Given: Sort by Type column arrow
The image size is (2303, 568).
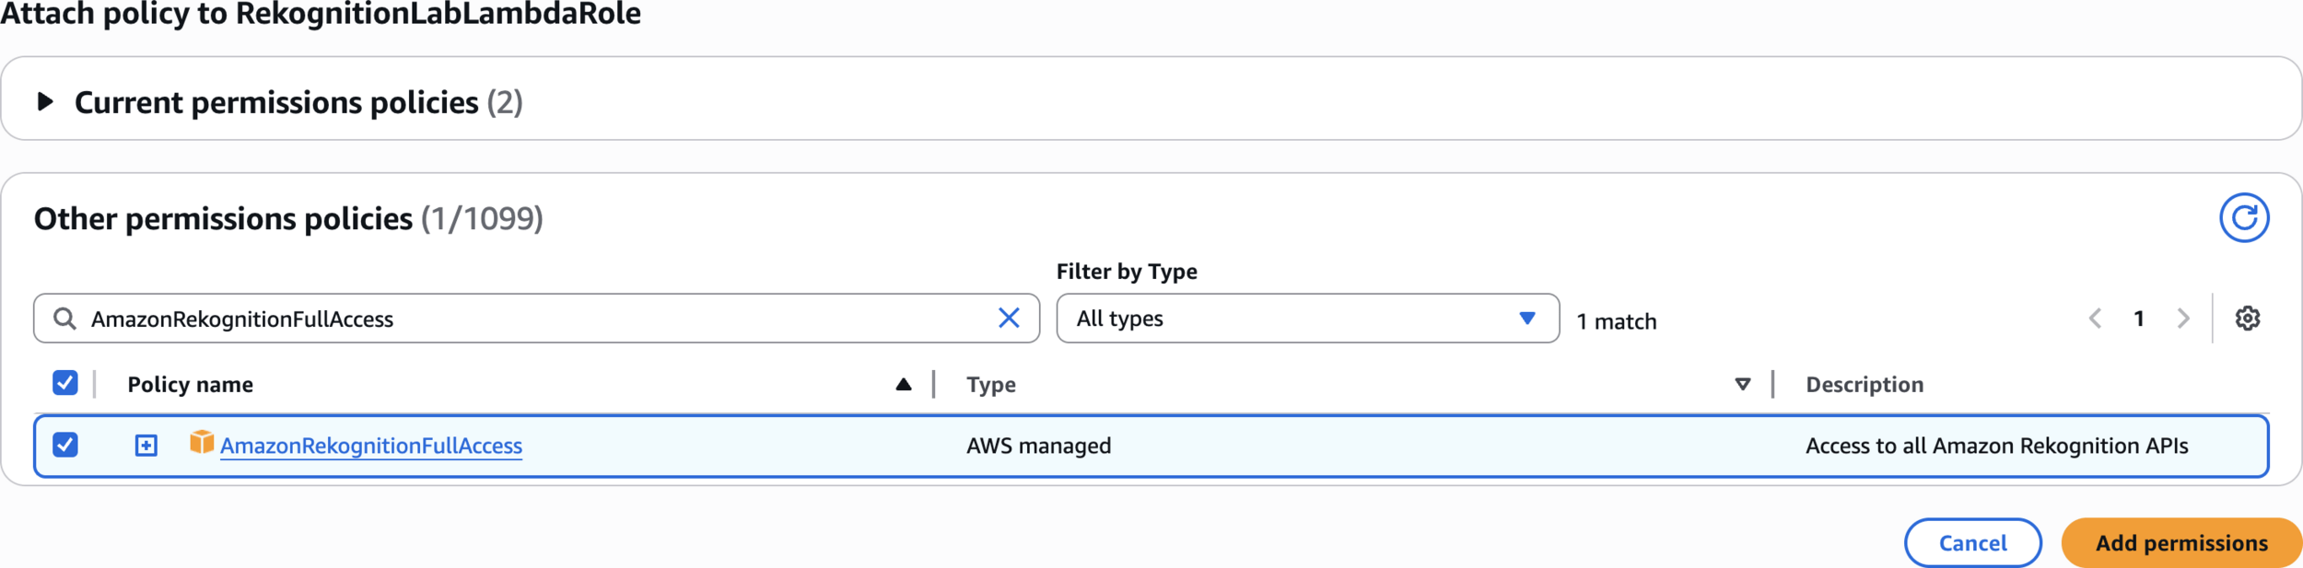Looking at the screenshot, I should tap(1742, 385).
